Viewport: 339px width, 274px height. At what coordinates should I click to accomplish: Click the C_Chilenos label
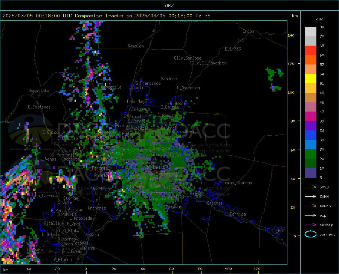pos(39,107)
